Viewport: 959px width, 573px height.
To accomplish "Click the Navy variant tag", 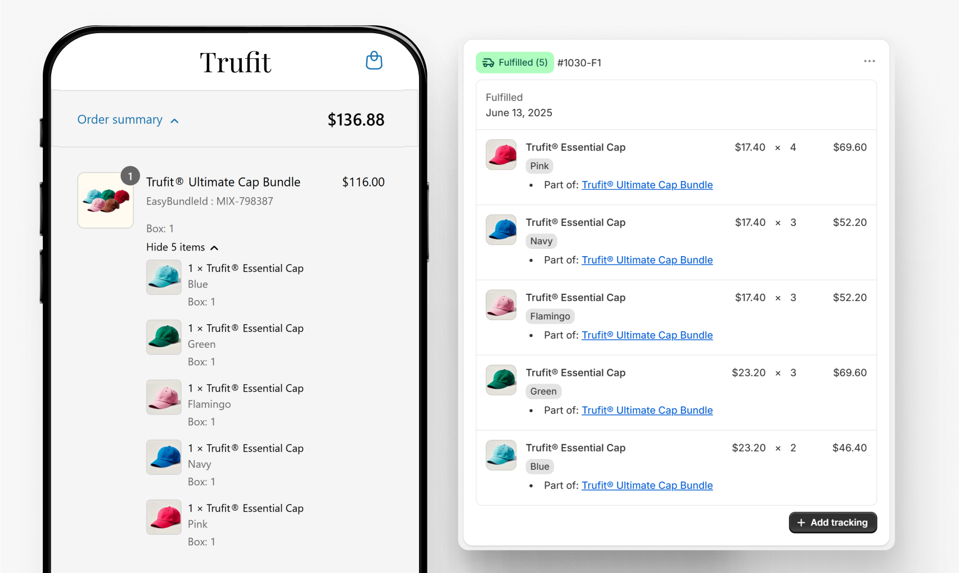I will (542, 242).
